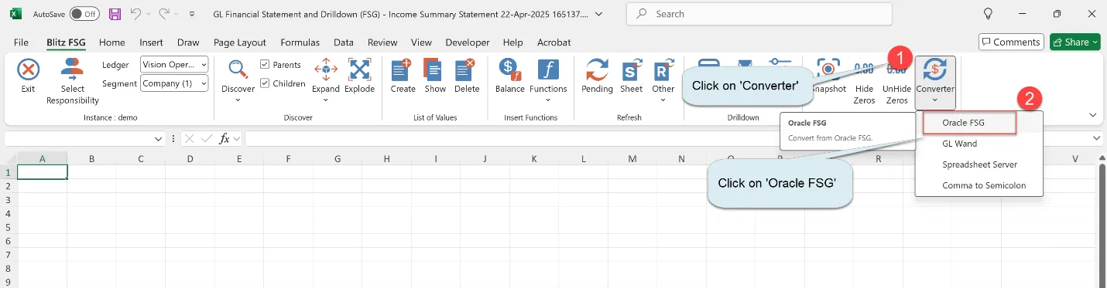This screenshot has height=288, width=1107.
Task: Click Delete in List of Values
Action: pos(467,76)
